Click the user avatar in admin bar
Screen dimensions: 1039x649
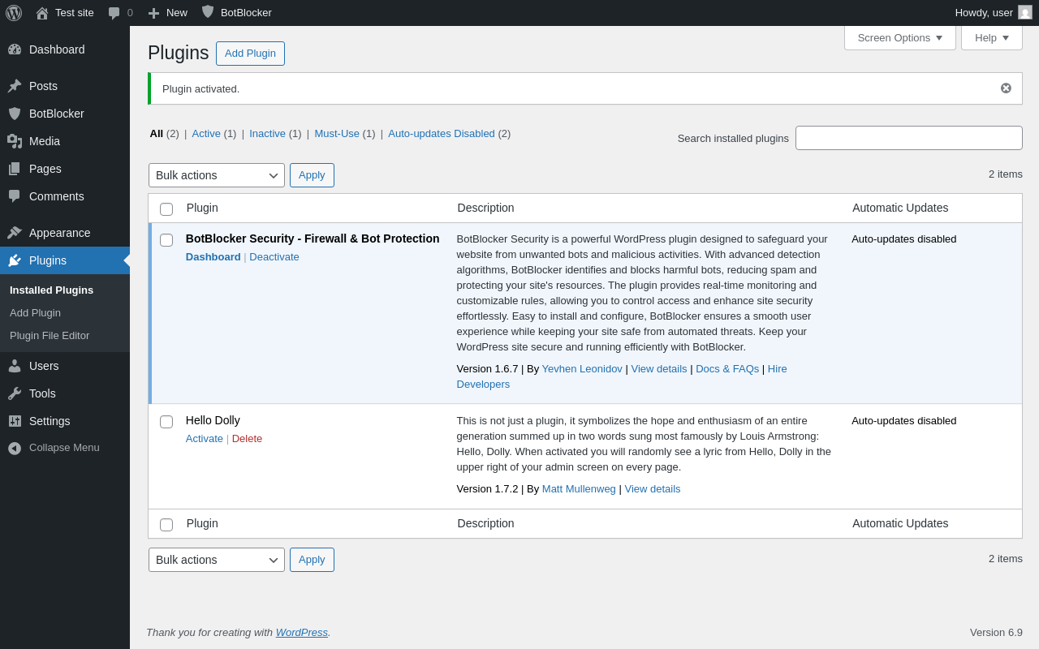[x=1025, y=13]
